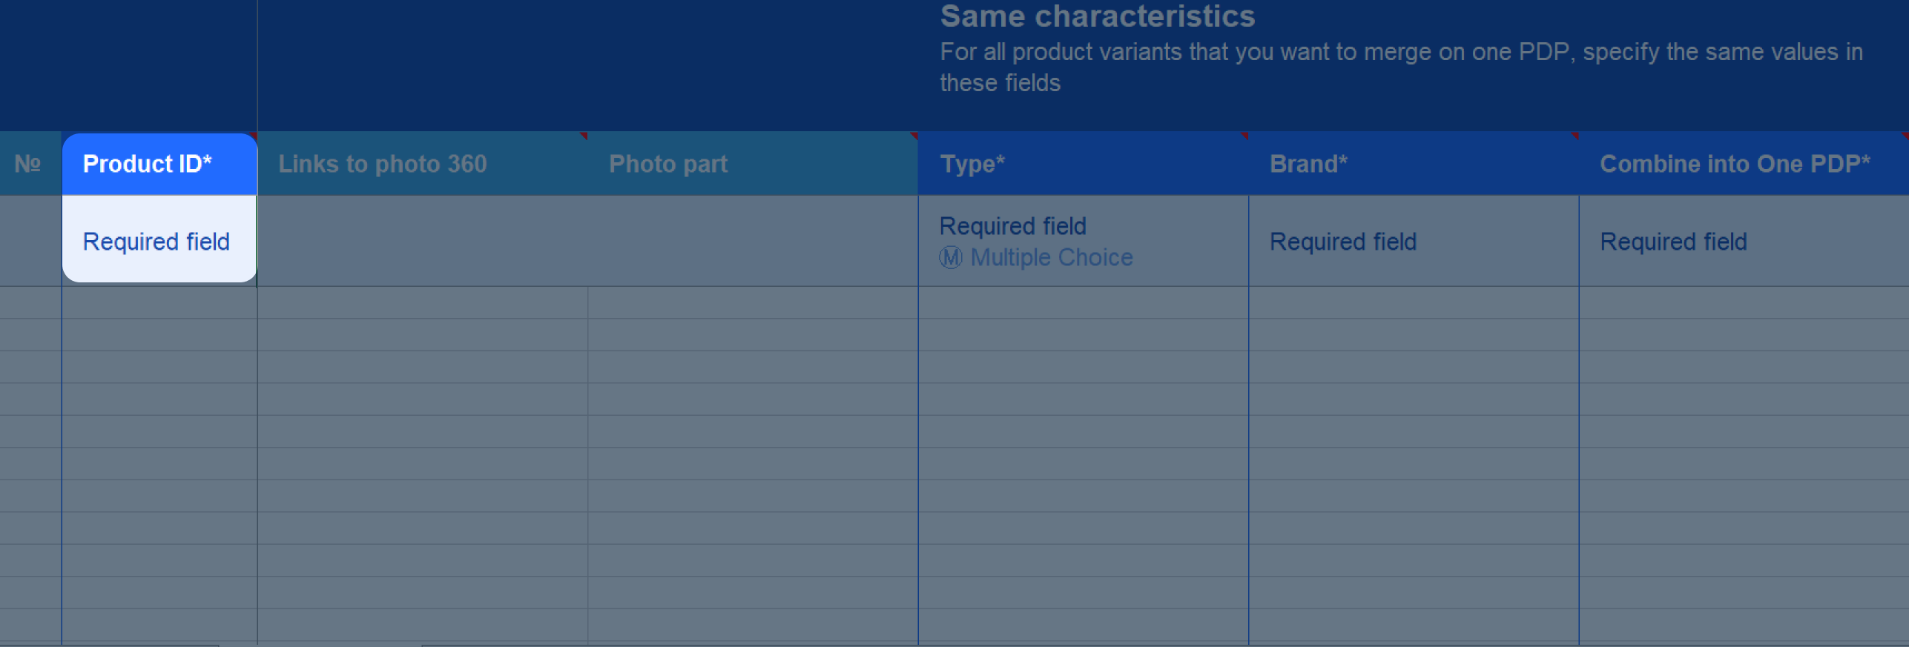Screen dimensions: 1909x647
Task: Select the Type* column header
Action: click(x=1084, y=164)
